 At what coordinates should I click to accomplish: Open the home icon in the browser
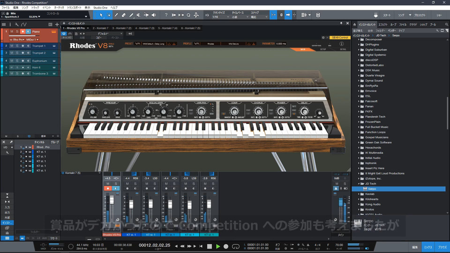(x=355, y=25)
